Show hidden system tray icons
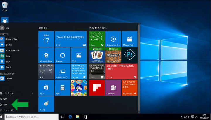 (x=181, y=117)
